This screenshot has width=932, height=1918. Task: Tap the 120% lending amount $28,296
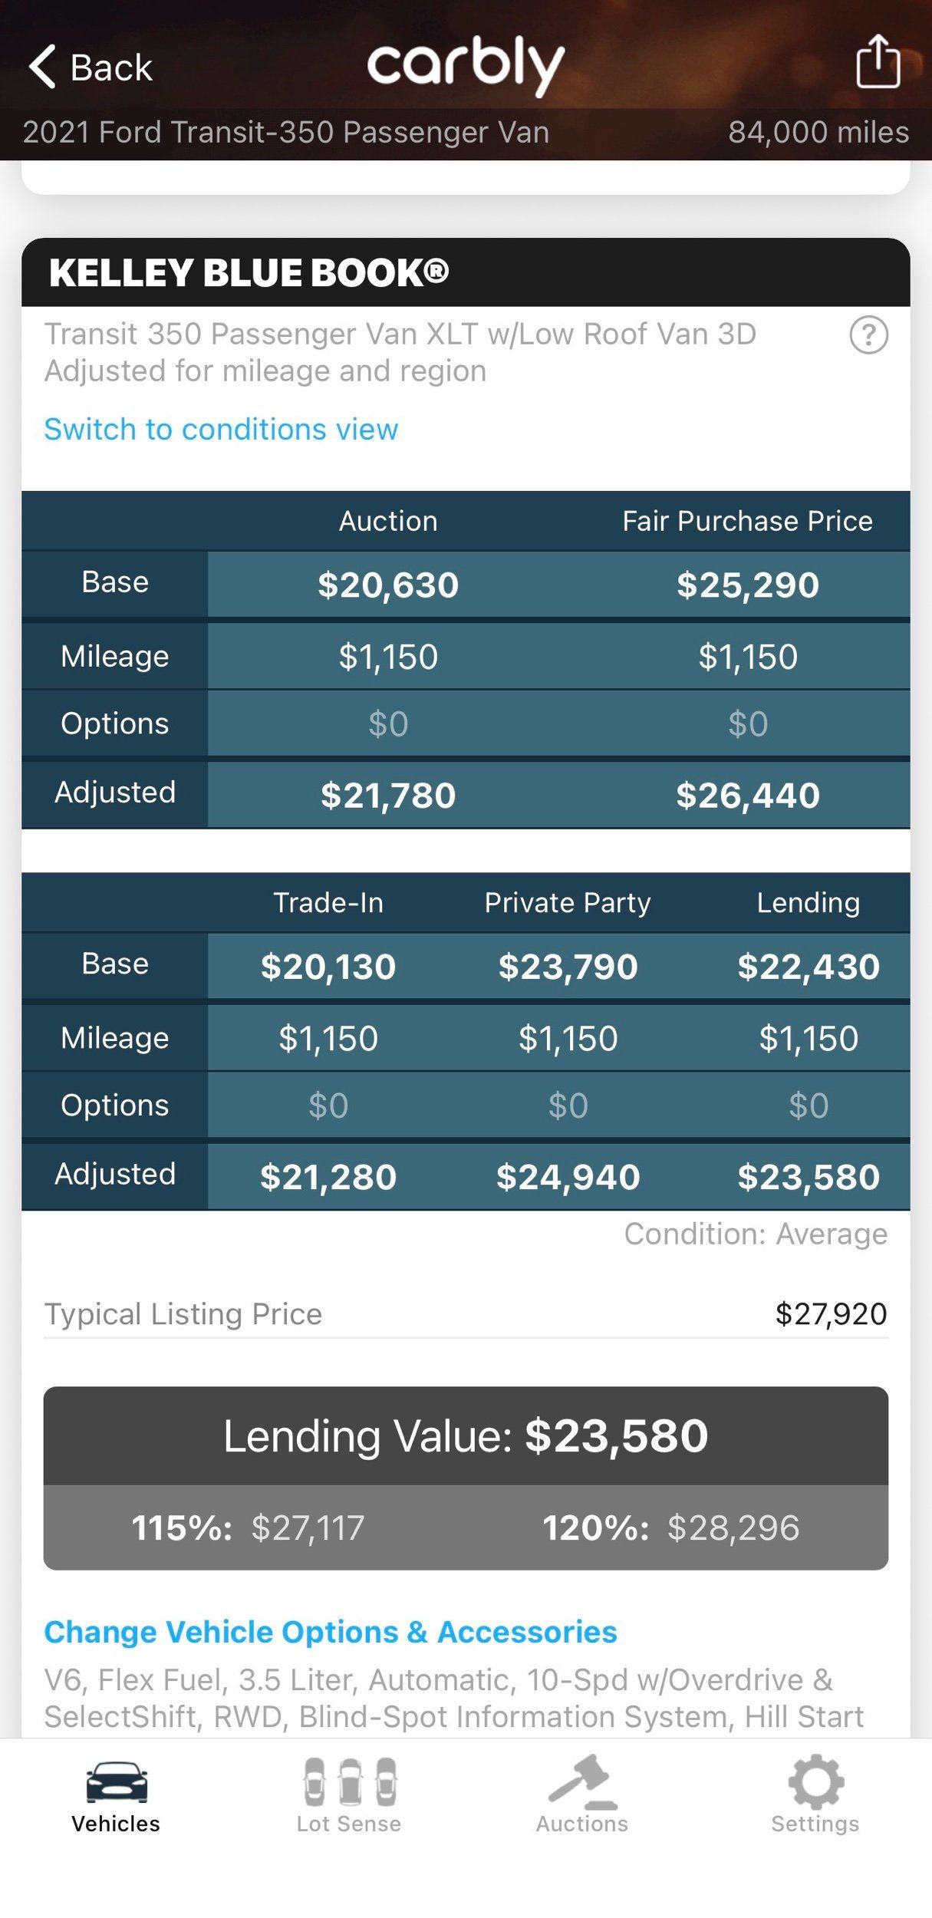pyautogui.click(x=733, y=1527)
